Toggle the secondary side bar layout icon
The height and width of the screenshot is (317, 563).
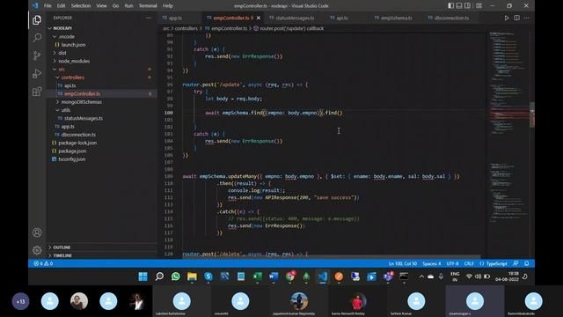467,6
